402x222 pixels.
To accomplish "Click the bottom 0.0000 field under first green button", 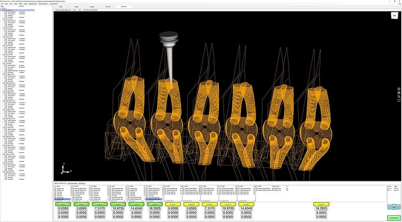I will (63, 217).
